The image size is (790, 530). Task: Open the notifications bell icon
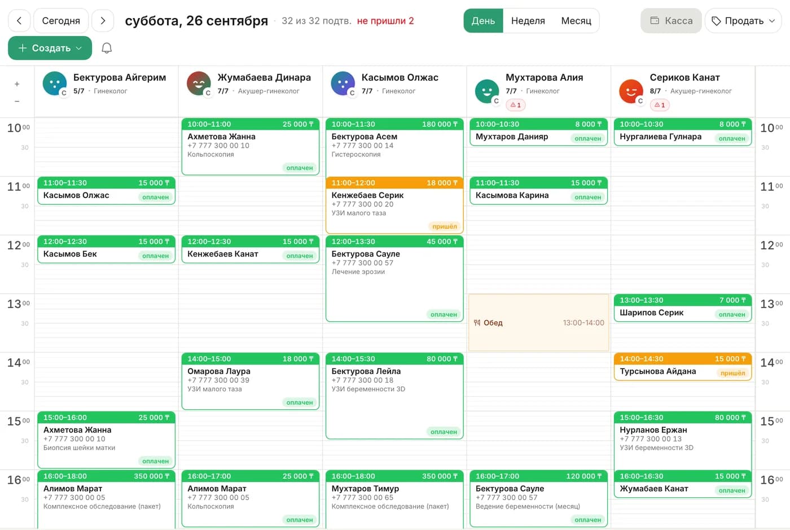107,48
